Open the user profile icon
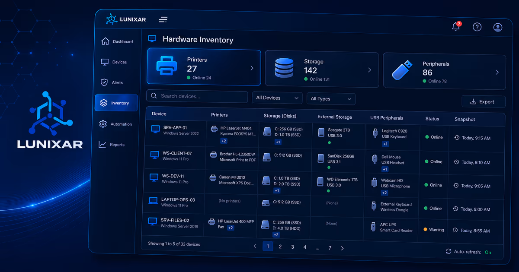Screen dimensions: 519x272 (498, 27)
